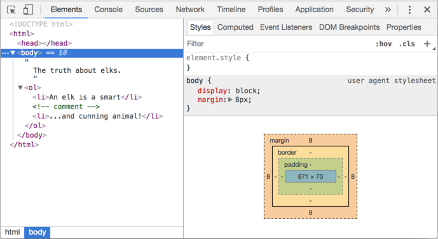Click the ellipsis beside the body node

click(5, 53)
